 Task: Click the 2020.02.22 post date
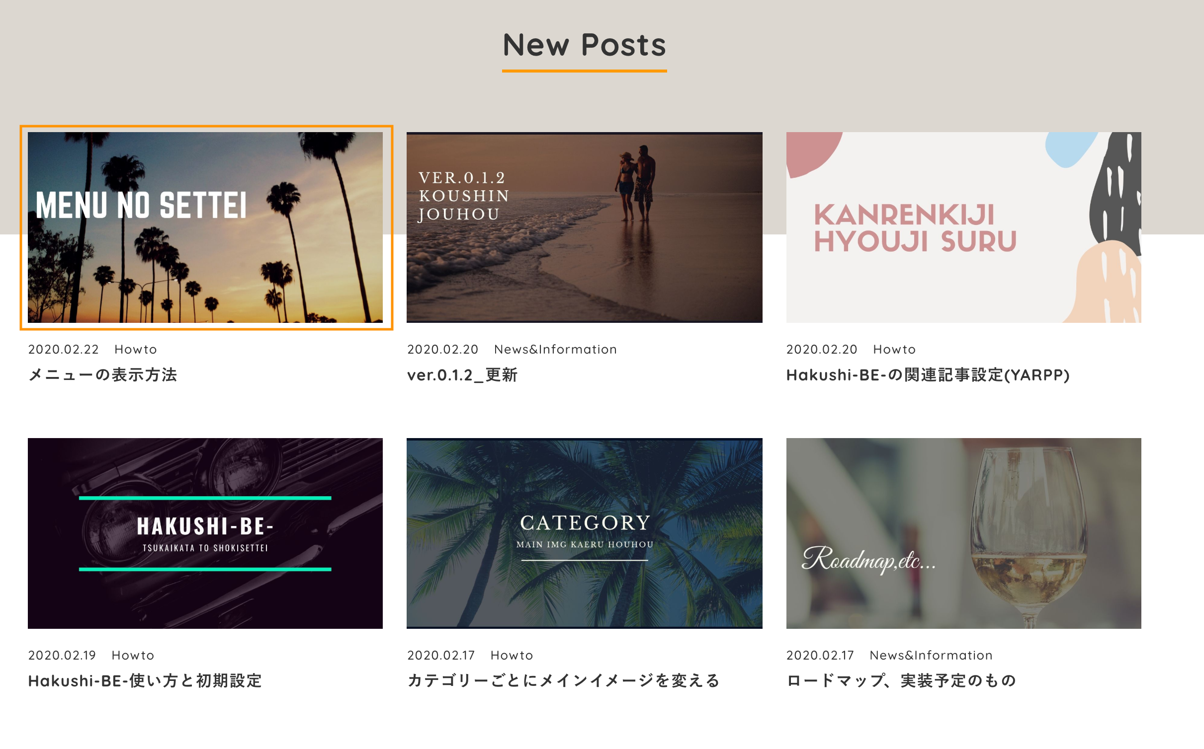(x=63, y=349)
